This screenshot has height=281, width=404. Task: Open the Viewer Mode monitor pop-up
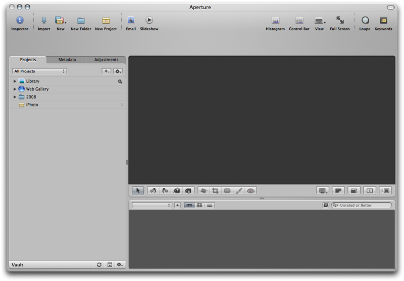point(323,191)
